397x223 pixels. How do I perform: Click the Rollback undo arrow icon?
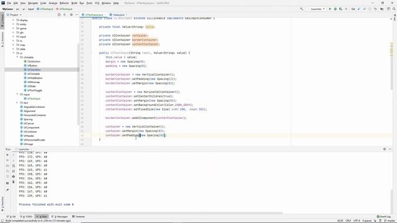pos(375,9)
